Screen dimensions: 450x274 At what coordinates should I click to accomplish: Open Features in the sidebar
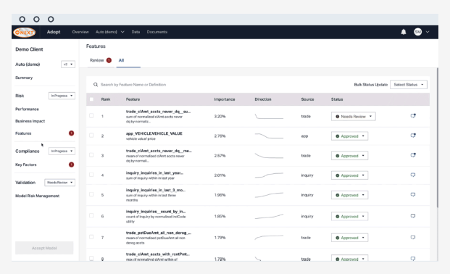click(23, 133)
